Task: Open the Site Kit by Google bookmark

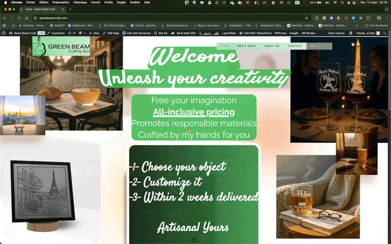Action: [x=113, y=25]
